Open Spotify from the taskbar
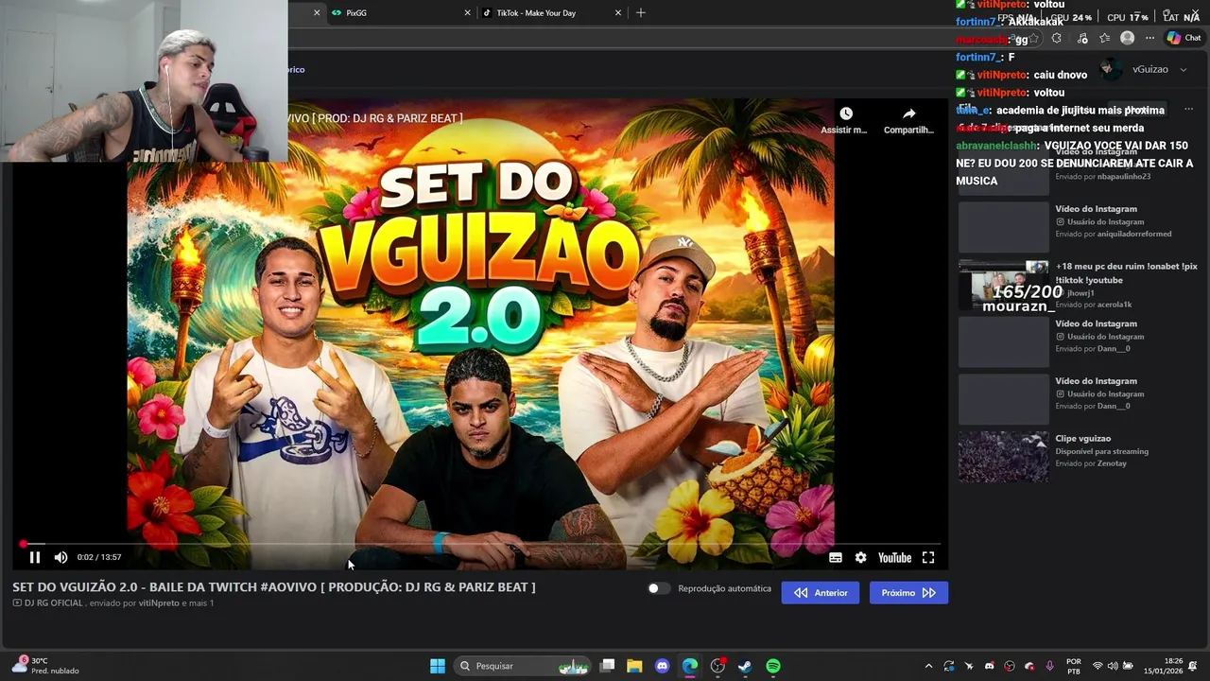The image size is (1210, 681). (773, 666)
